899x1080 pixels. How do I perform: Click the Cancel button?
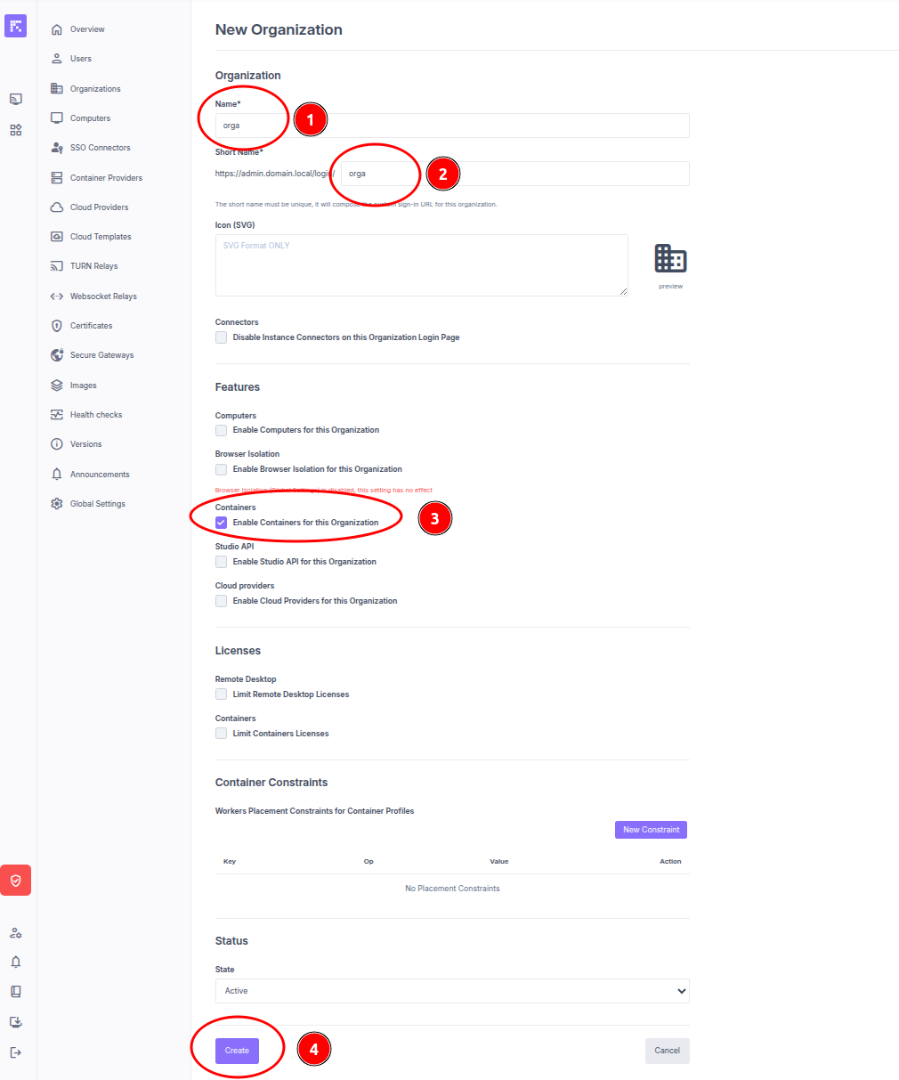click(667, 1051)
